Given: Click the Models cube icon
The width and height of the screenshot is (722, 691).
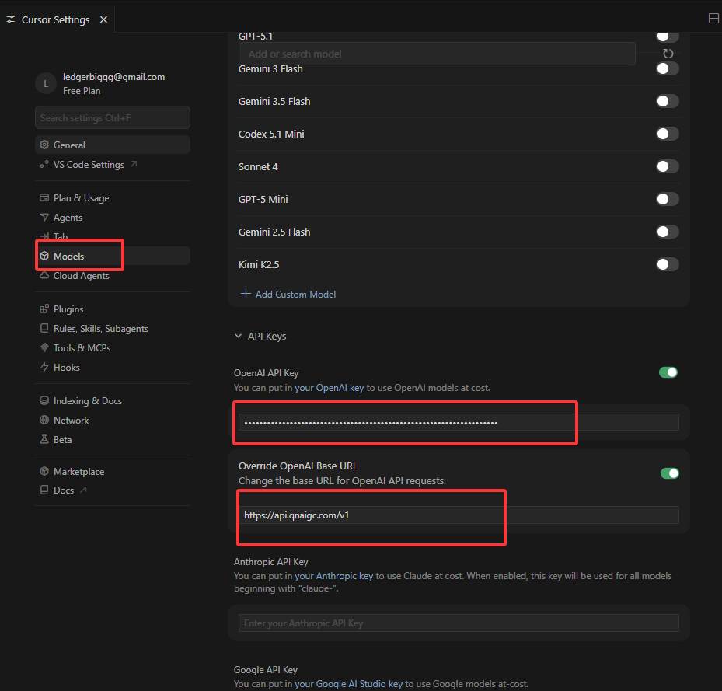Looking at the screenshot, I should [x=44, y=256].
